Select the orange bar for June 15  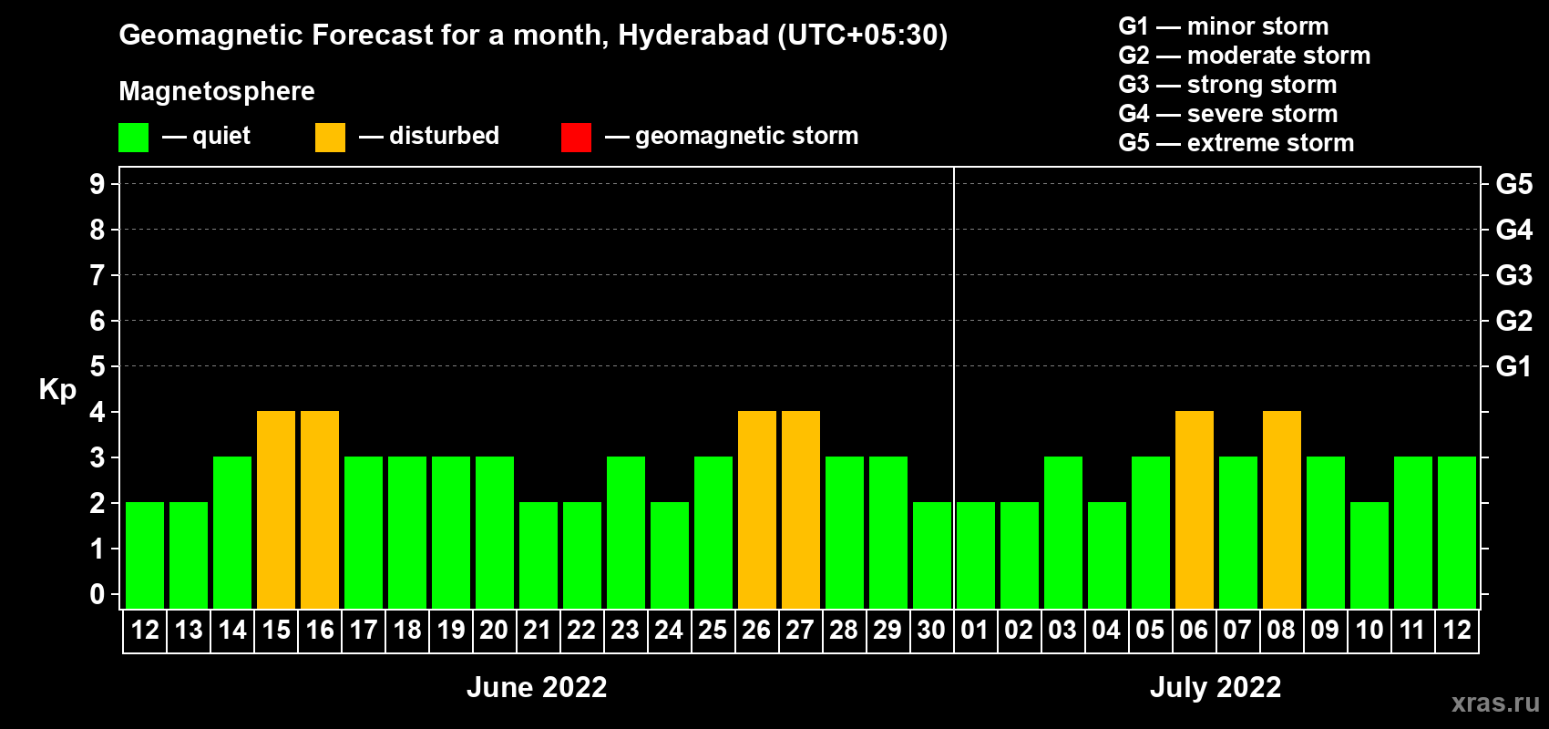[276, 509]
